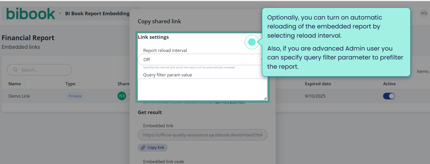Sort by the Name column arrows

24,84
